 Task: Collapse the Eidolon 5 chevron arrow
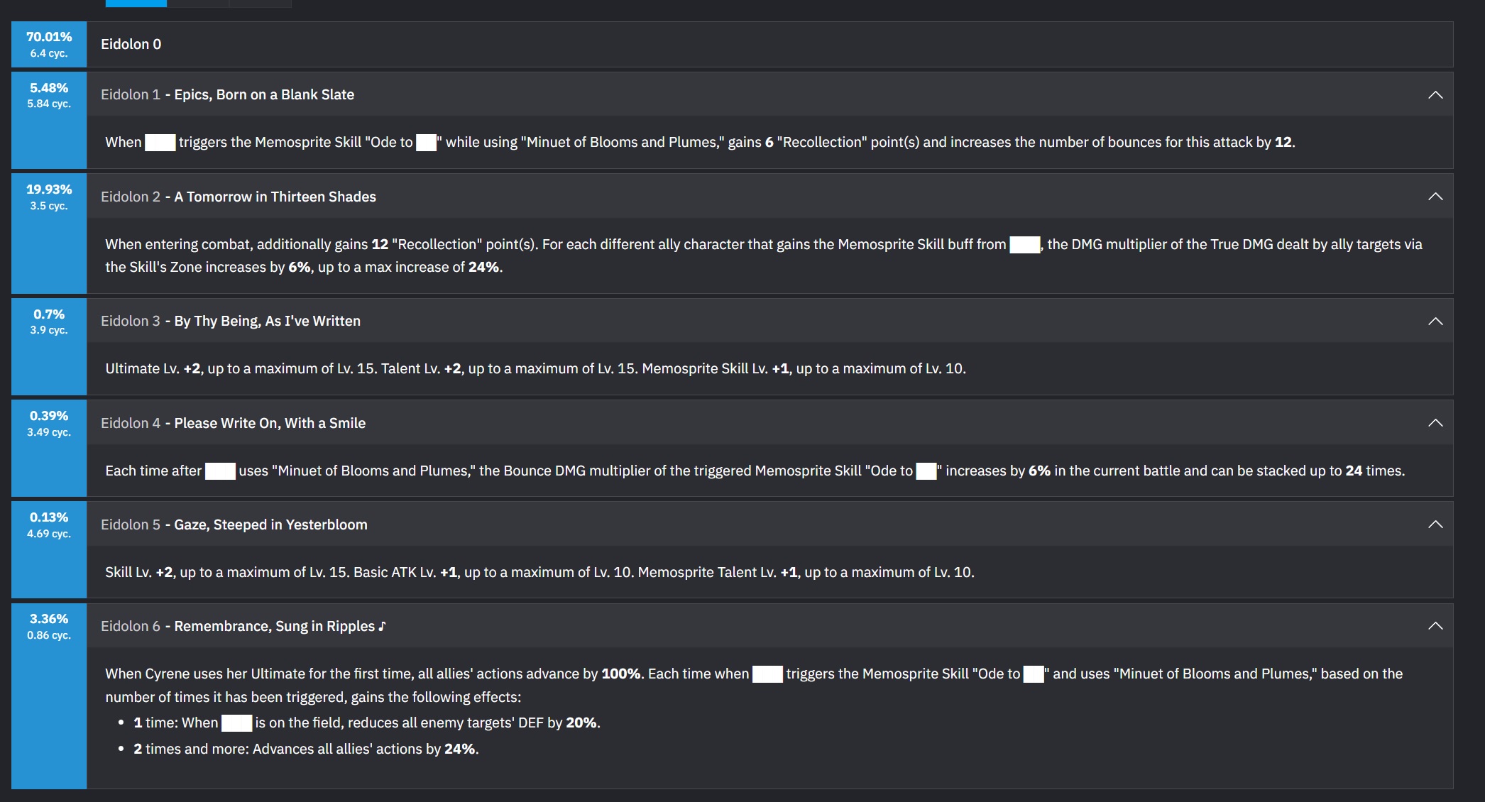[x=1435, y=524]
